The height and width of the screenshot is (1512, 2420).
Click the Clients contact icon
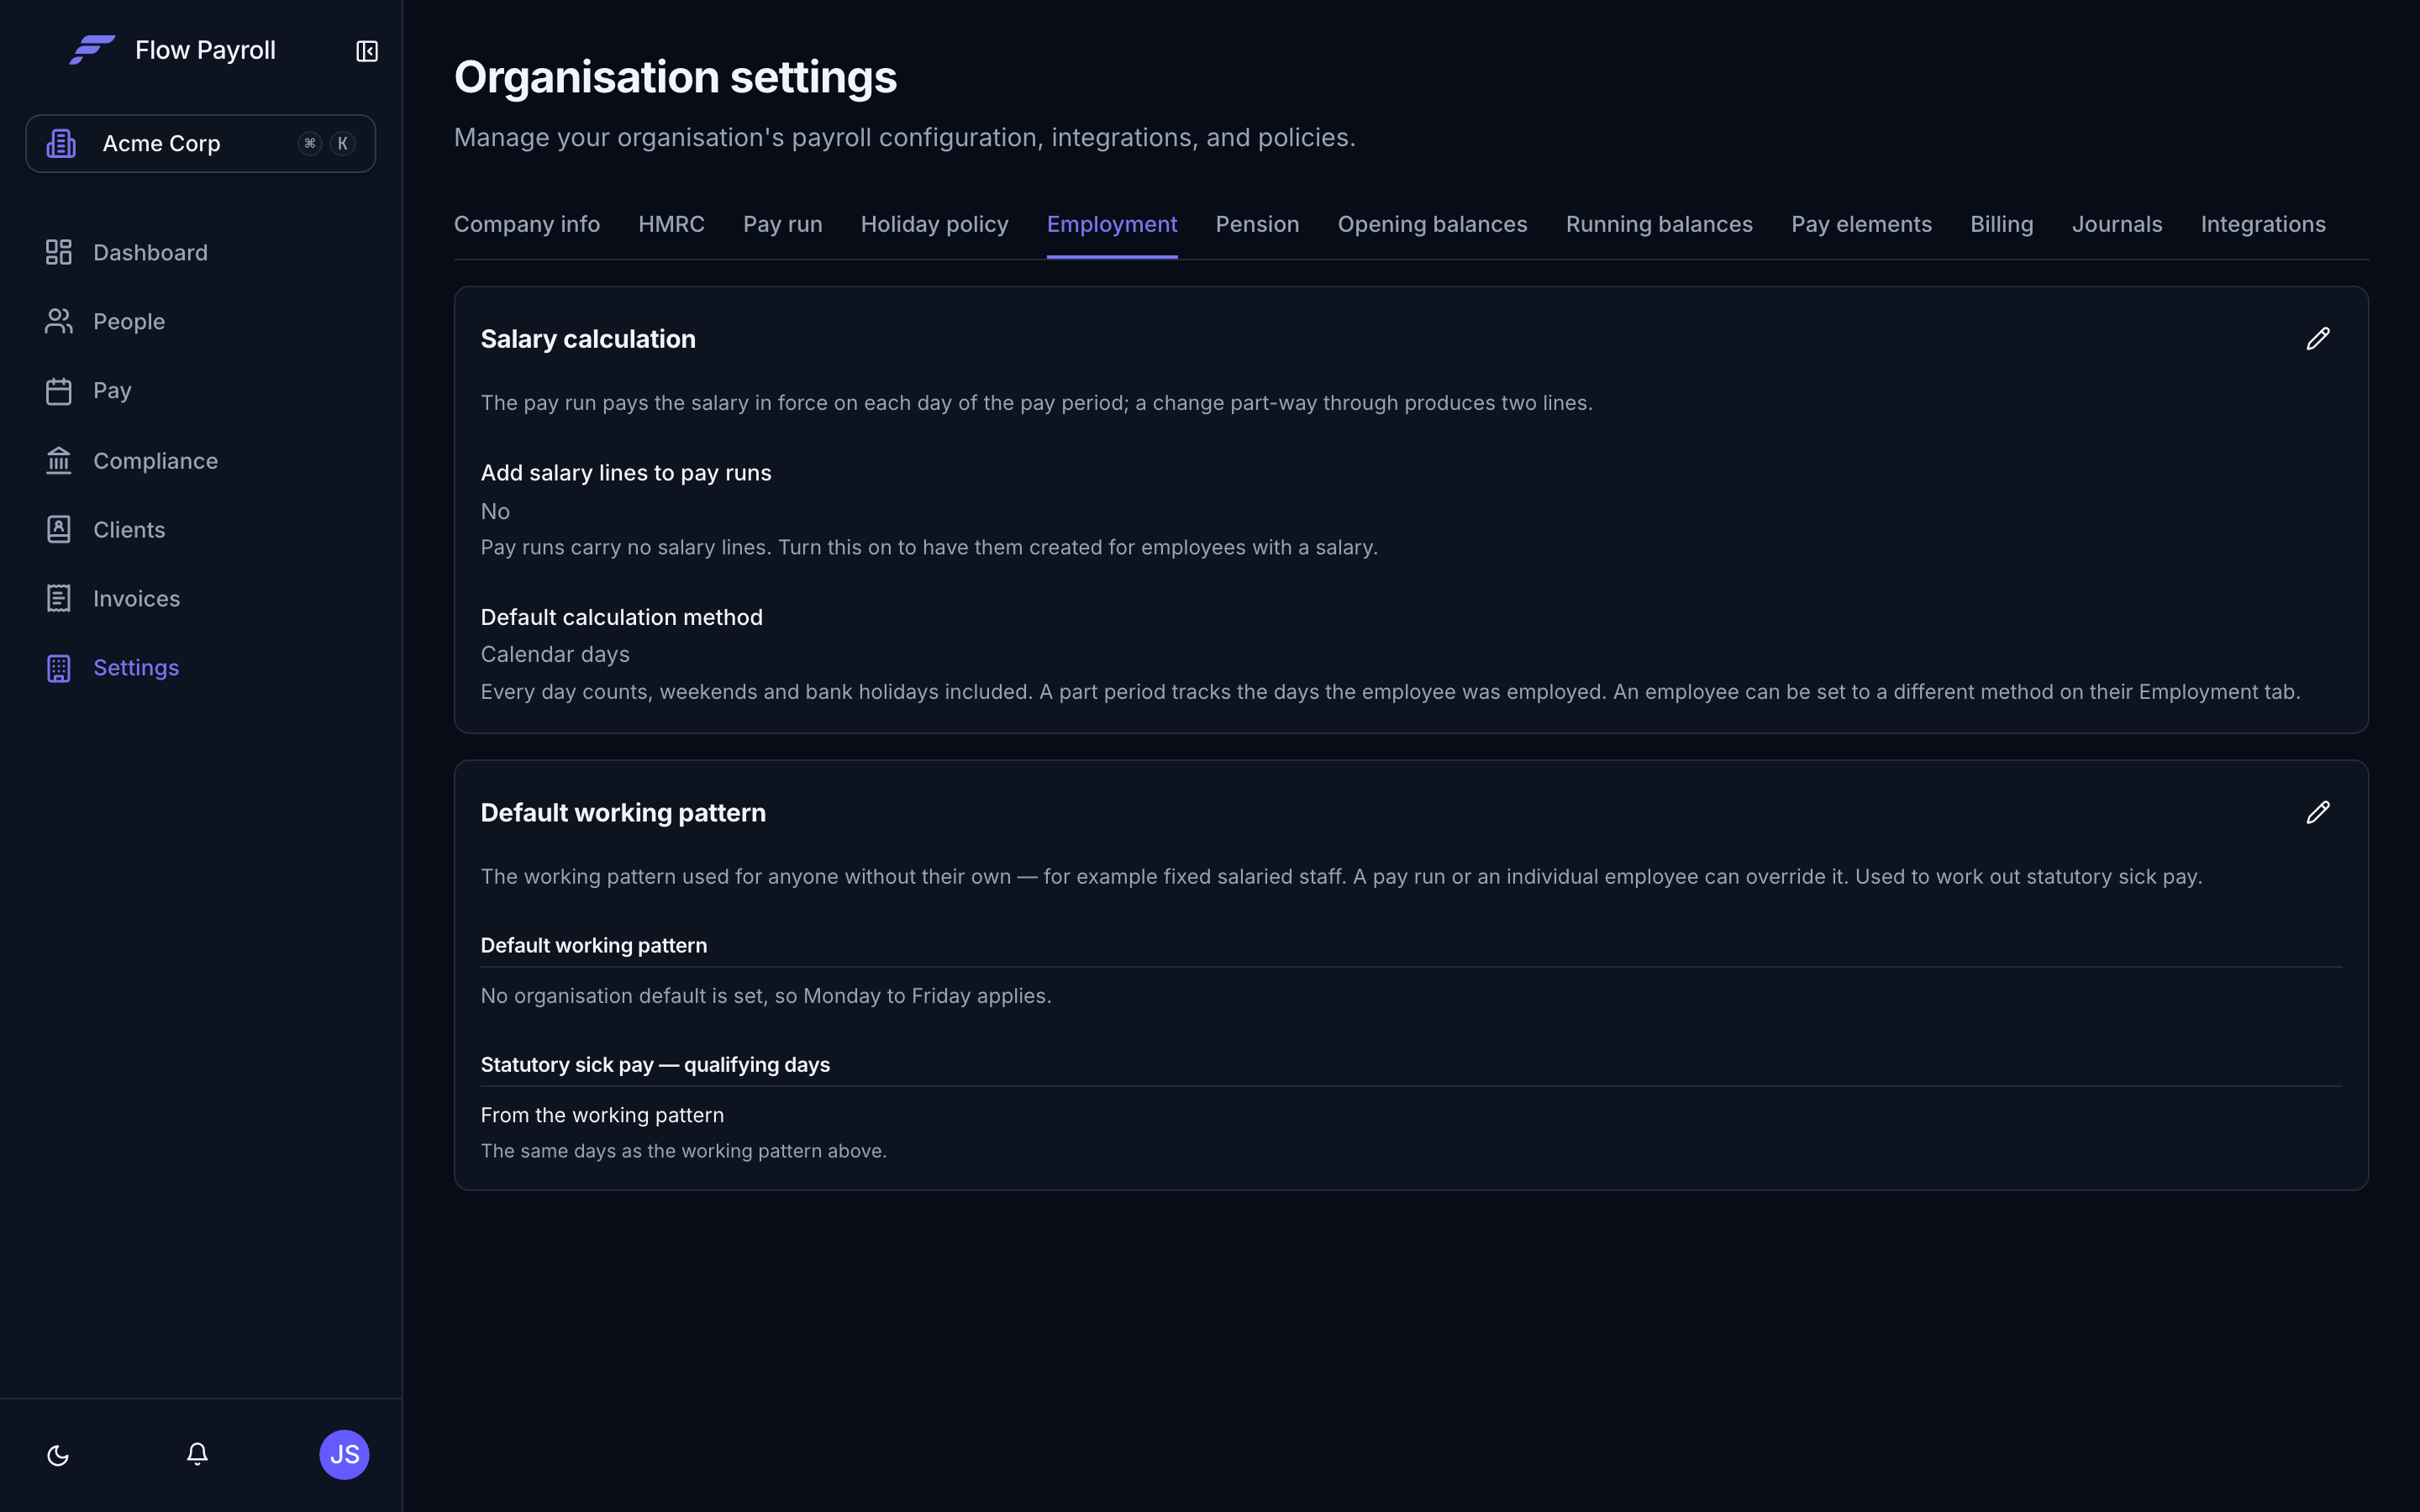pos(59,529)
